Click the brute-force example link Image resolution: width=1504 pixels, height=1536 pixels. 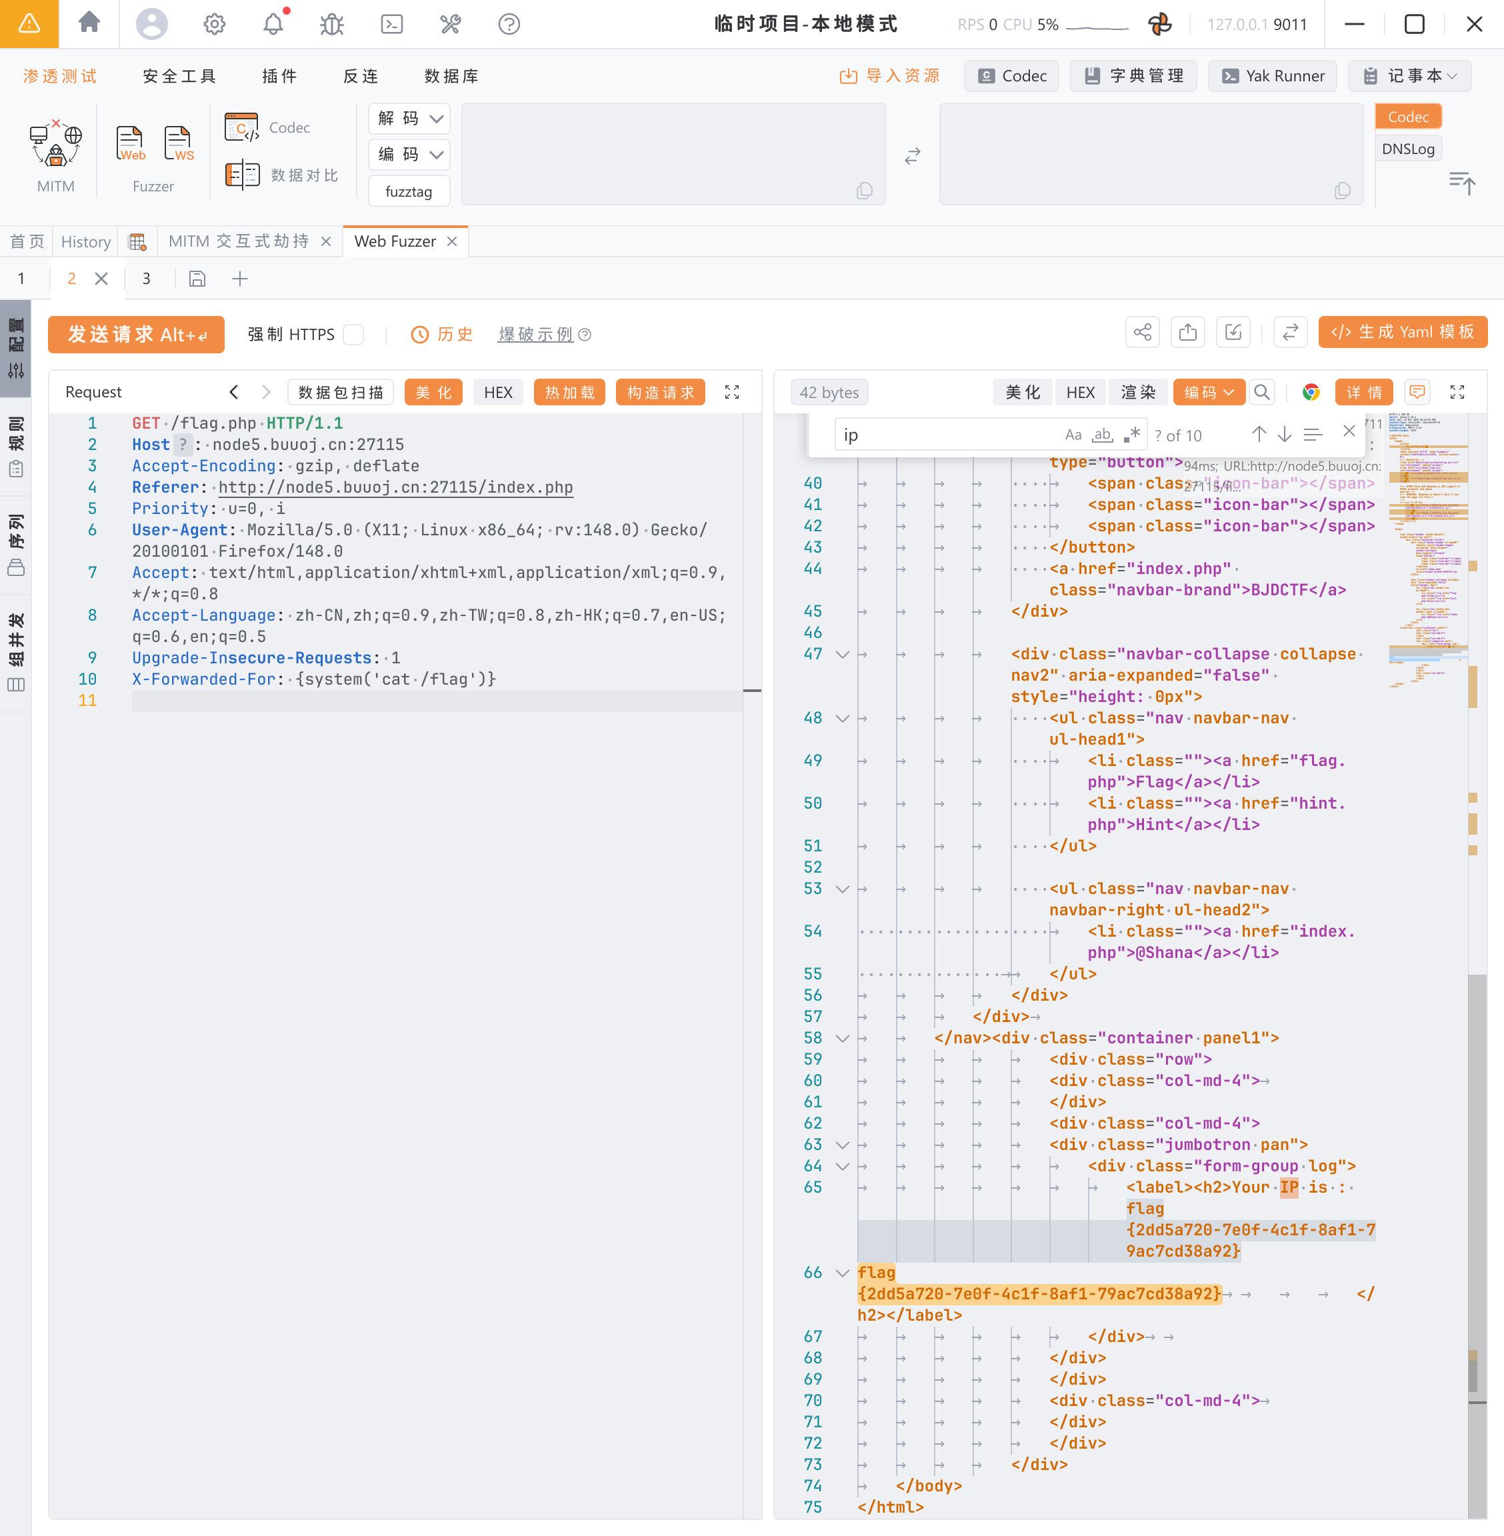(x=535, y=334)
